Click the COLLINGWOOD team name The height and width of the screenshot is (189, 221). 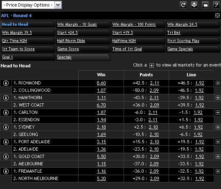click(34, 90)
